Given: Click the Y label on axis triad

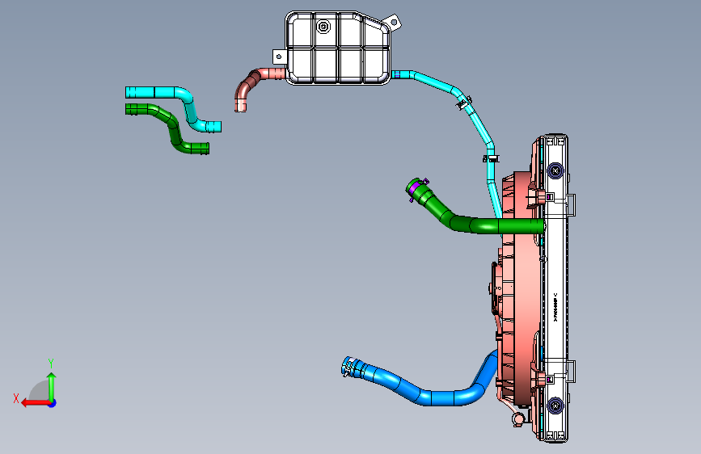Looking at the screenshot, I should [x=51, y=364].
